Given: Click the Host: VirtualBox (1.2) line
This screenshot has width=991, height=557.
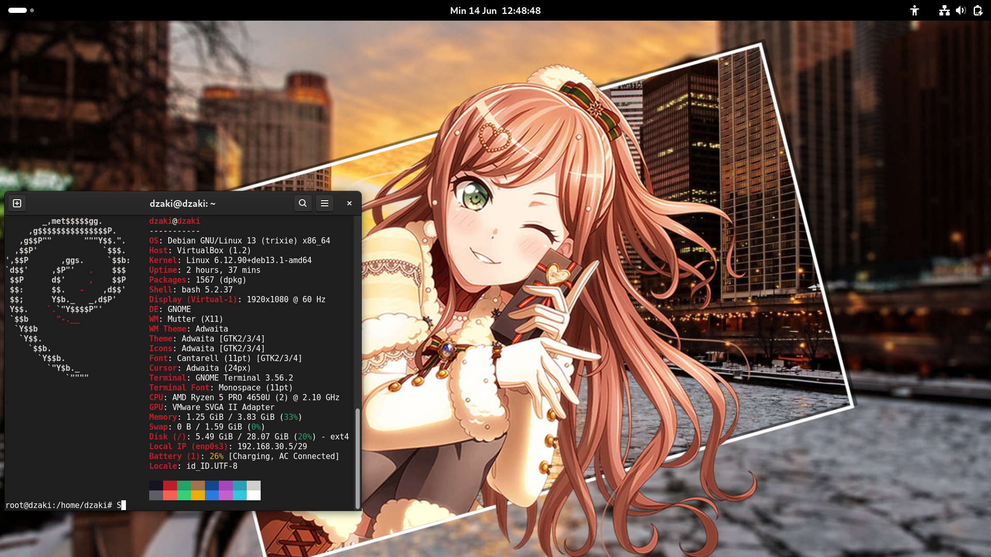Looking at the screenshot, I should click(x=200, y=251).
